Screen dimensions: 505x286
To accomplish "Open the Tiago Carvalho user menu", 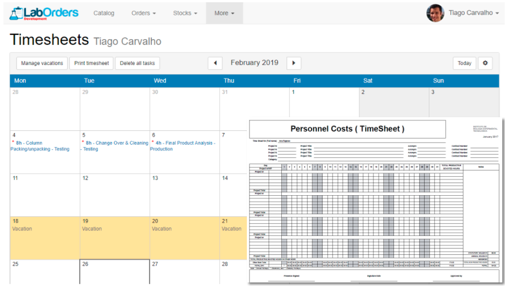I will pos(473,13).
